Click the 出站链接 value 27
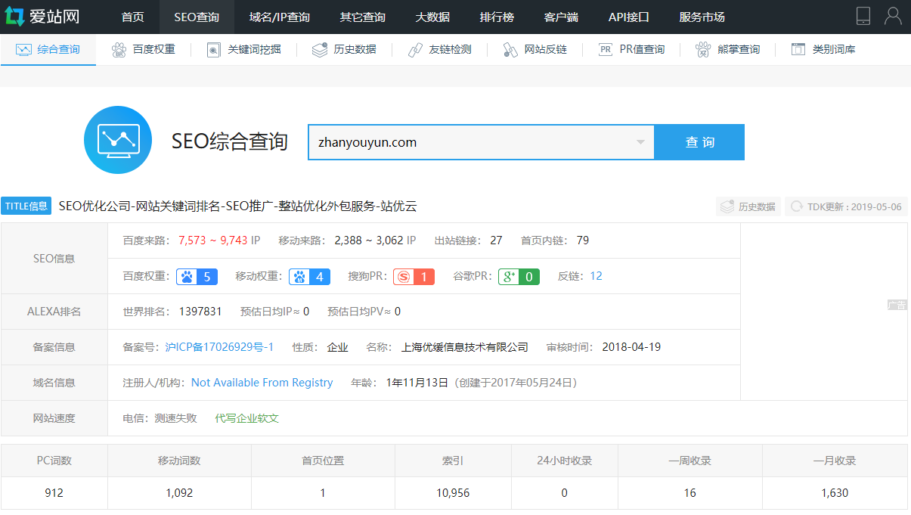911x515 pixels. pos(496,240)
